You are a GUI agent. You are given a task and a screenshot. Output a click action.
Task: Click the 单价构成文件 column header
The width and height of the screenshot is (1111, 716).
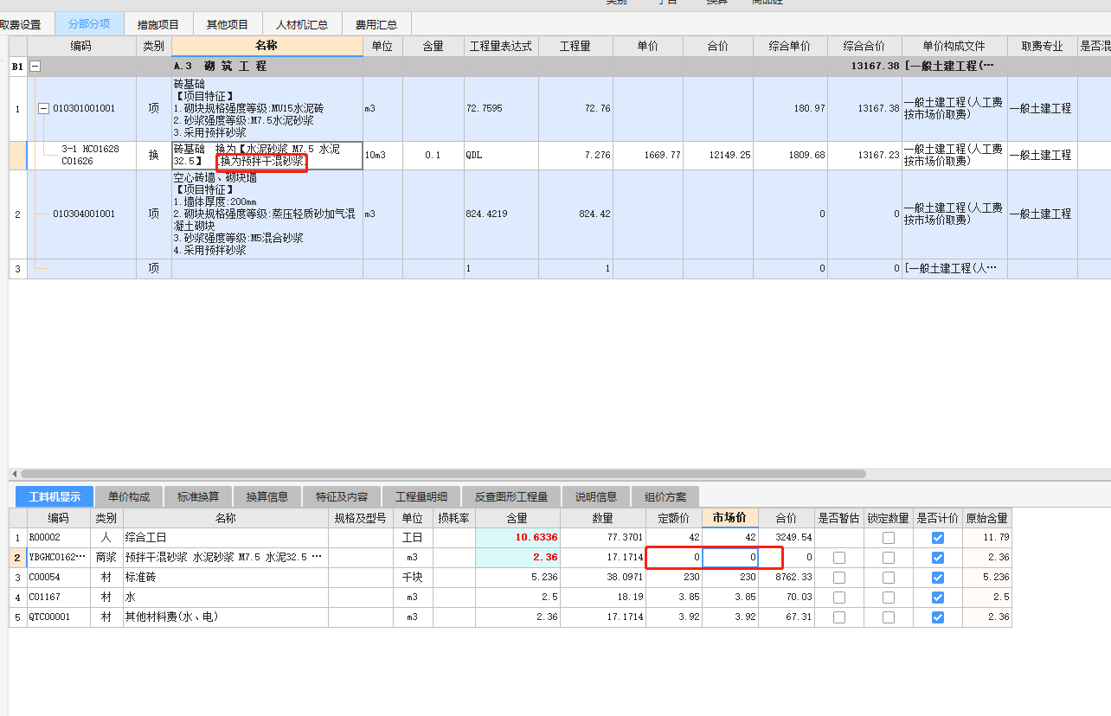point(954,46)
